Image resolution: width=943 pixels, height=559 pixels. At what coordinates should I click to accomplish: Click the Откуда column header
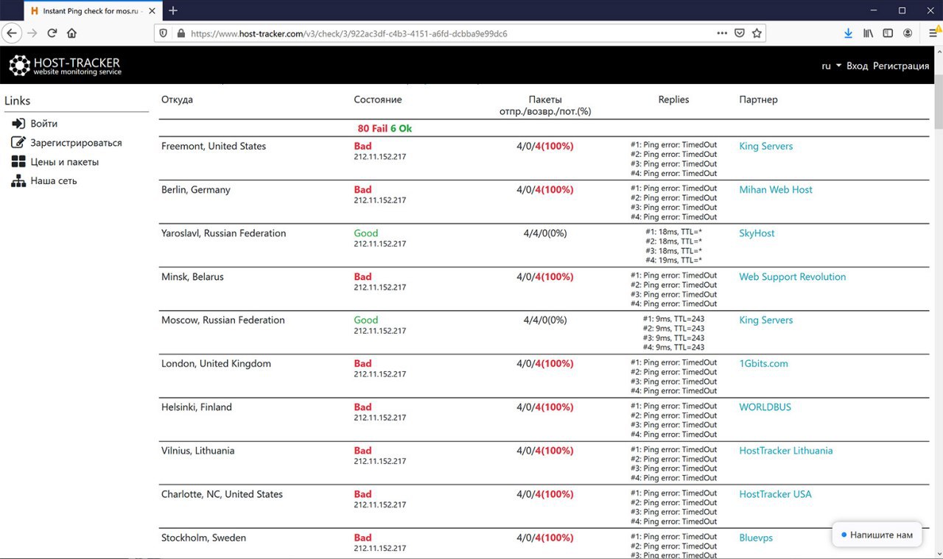[x=177, y=99]
